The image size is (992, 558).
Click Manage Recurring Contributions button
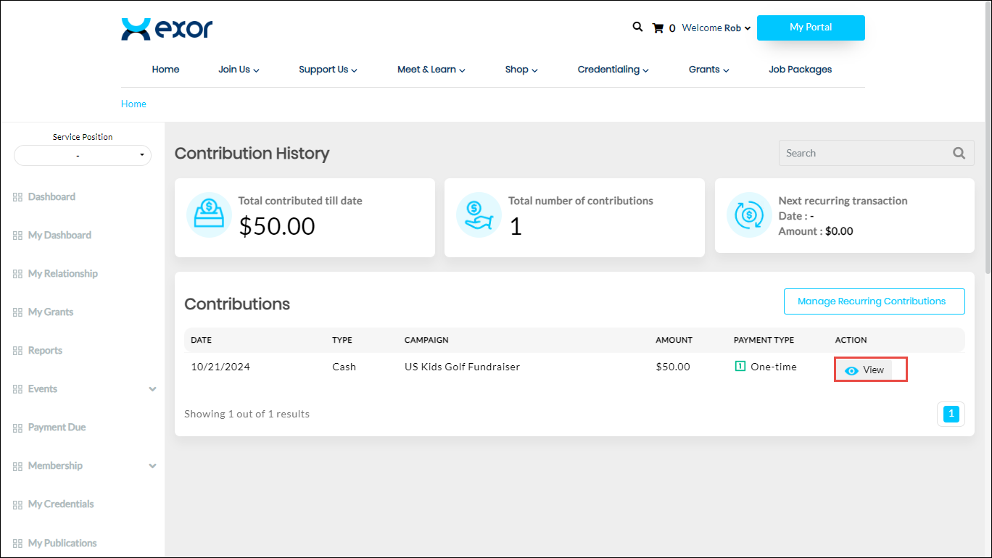[x=874, y=301]
